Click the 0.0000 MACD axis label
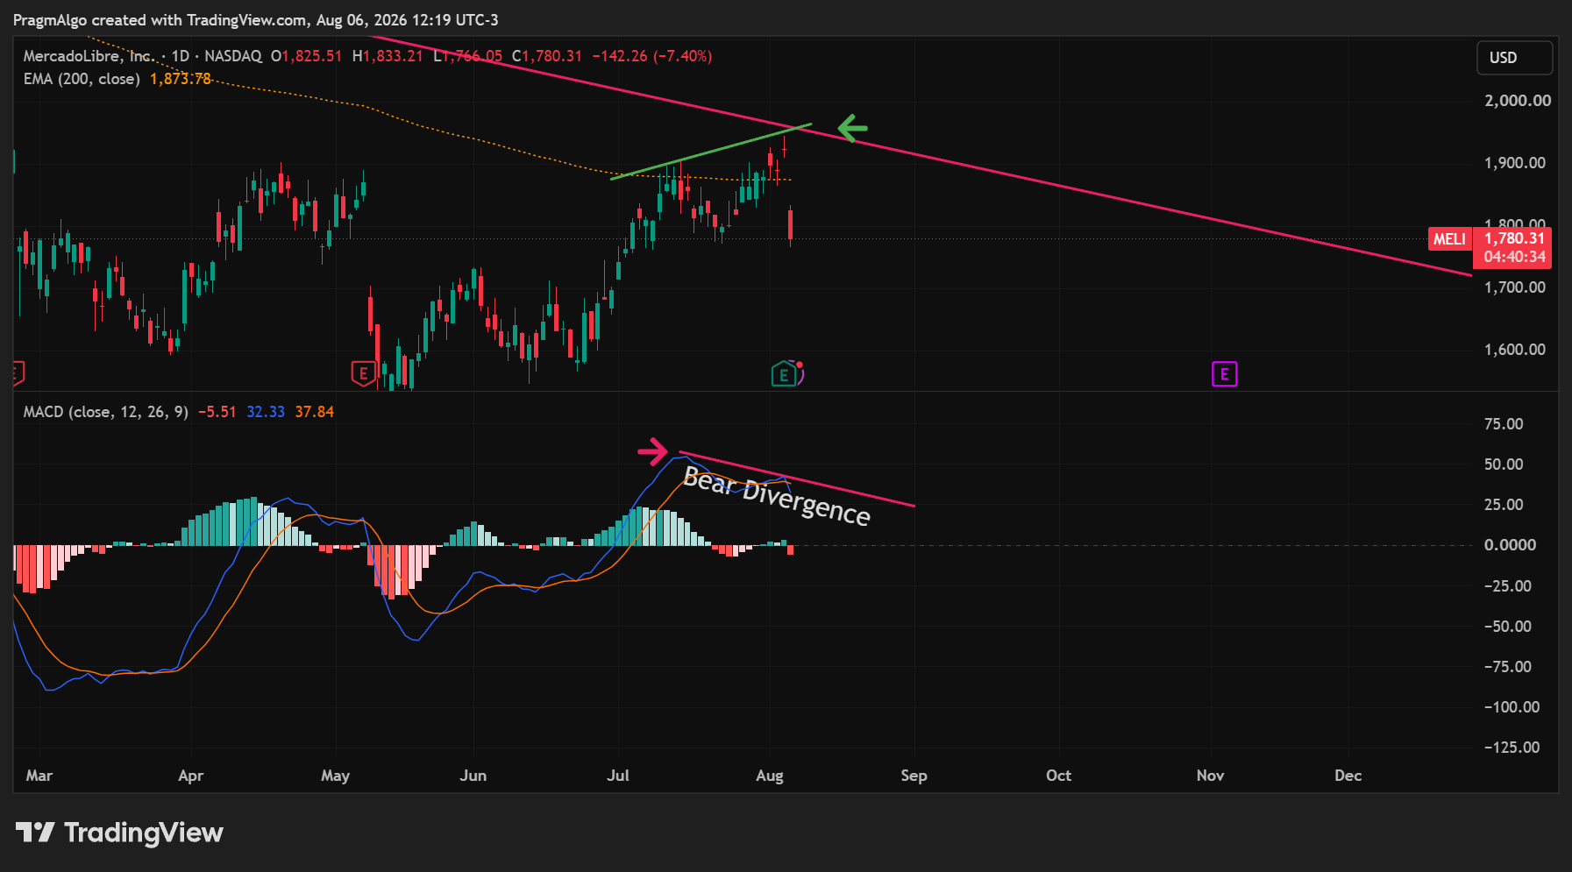Screen dimensions: 1572x872 click(1510, 545)
